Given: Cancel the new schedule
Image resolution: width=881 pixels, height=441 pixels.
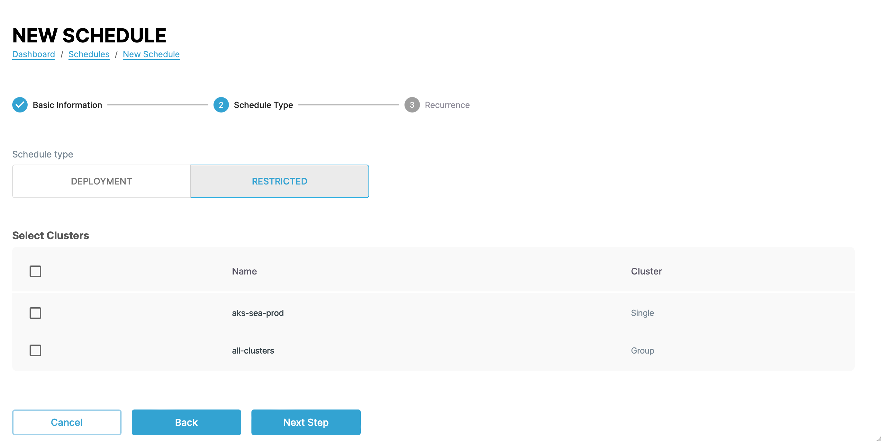Looking at the screenshot, I should click(67, 423).
